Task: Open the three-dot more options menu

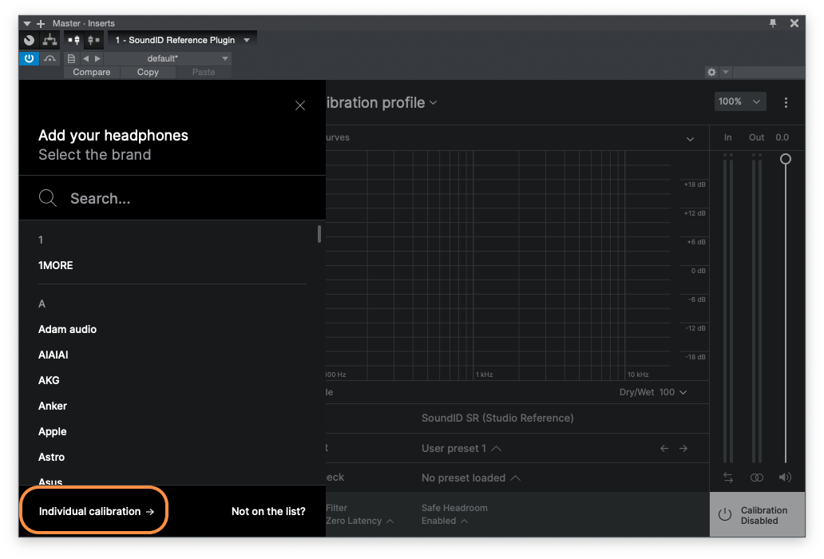Action: point(786,102)
